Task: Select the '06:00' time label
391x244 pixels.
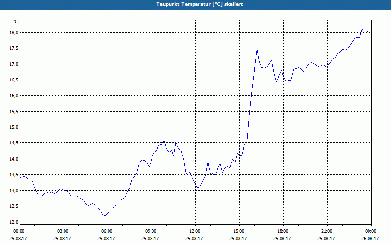Action: tap(106, 231)
